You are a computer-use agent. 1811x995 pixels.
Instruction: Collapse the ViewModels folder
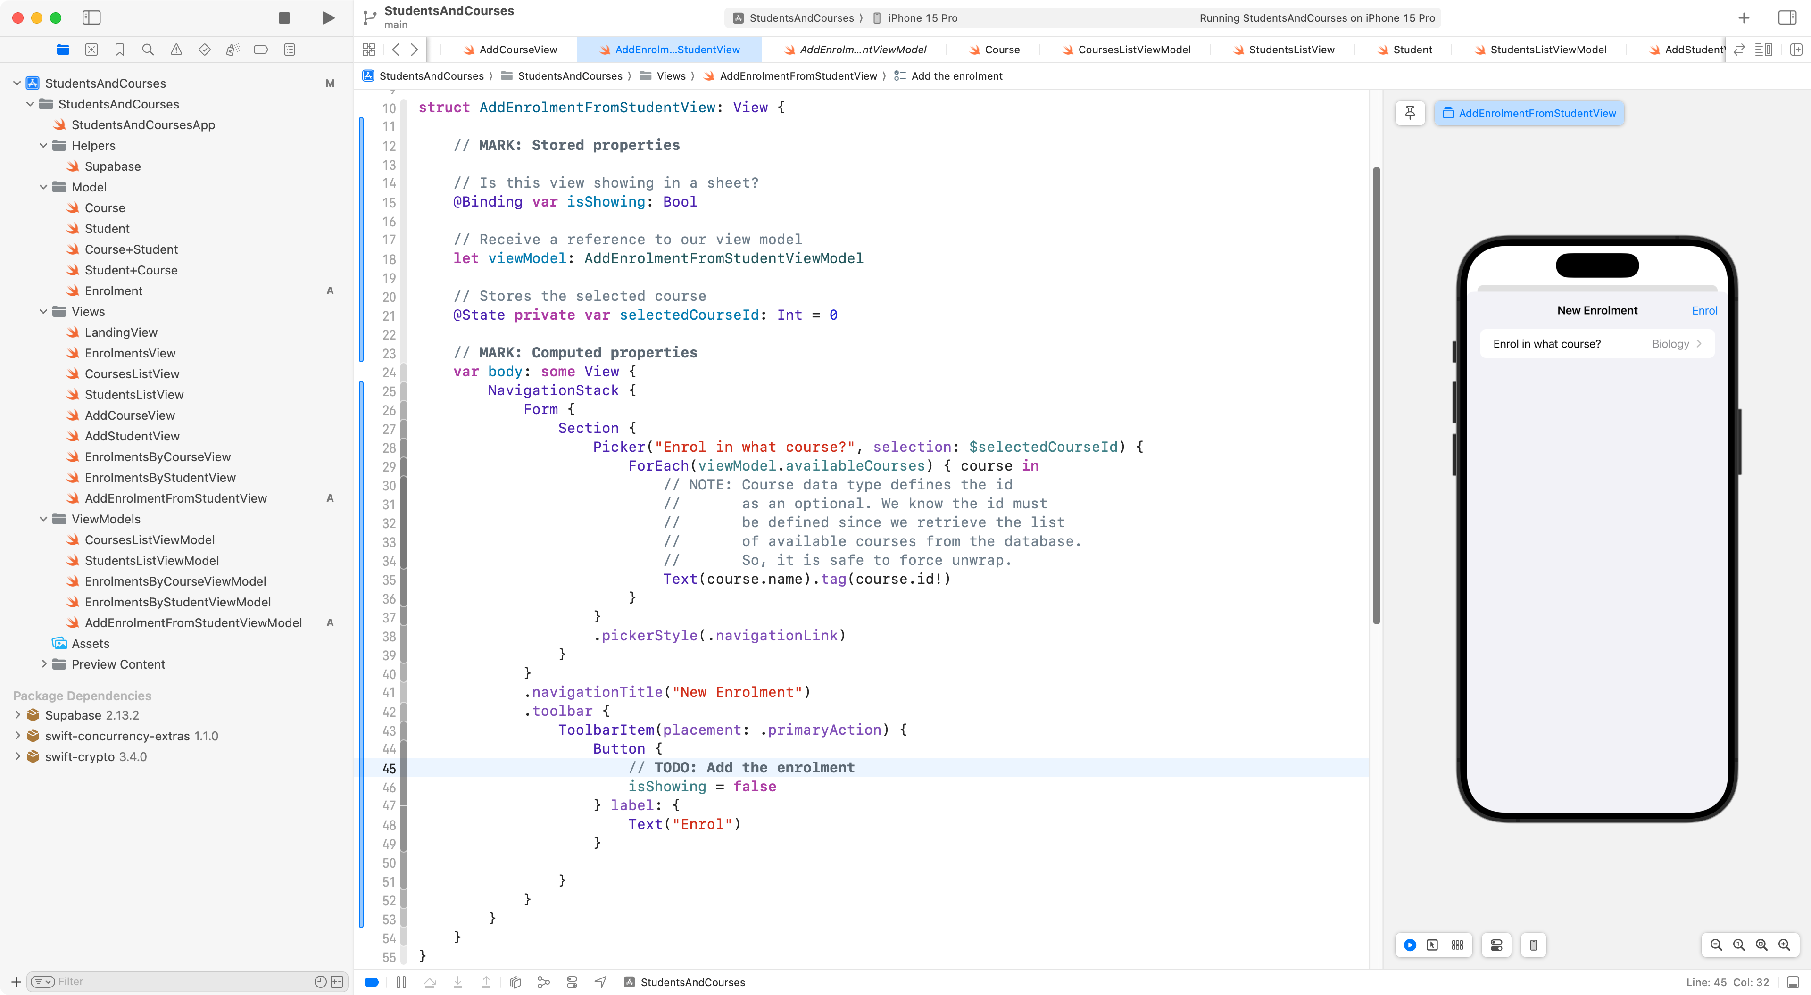(43, 519)
